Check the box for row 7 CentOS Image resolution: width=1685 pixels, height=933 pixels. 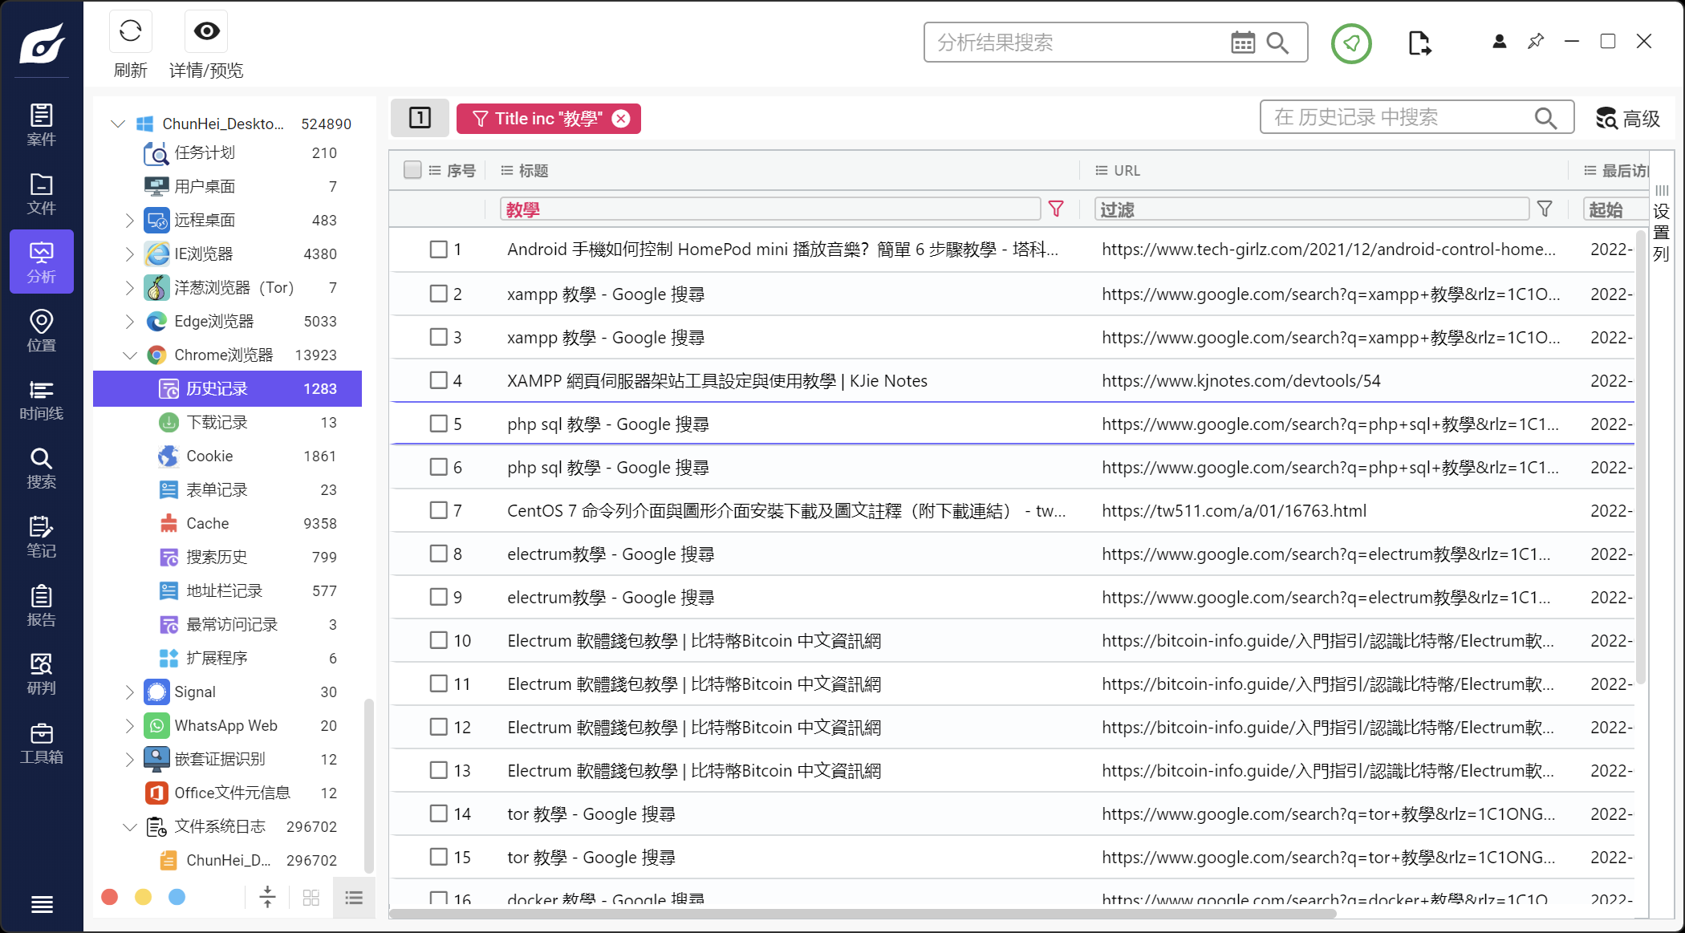coord(438,510)
